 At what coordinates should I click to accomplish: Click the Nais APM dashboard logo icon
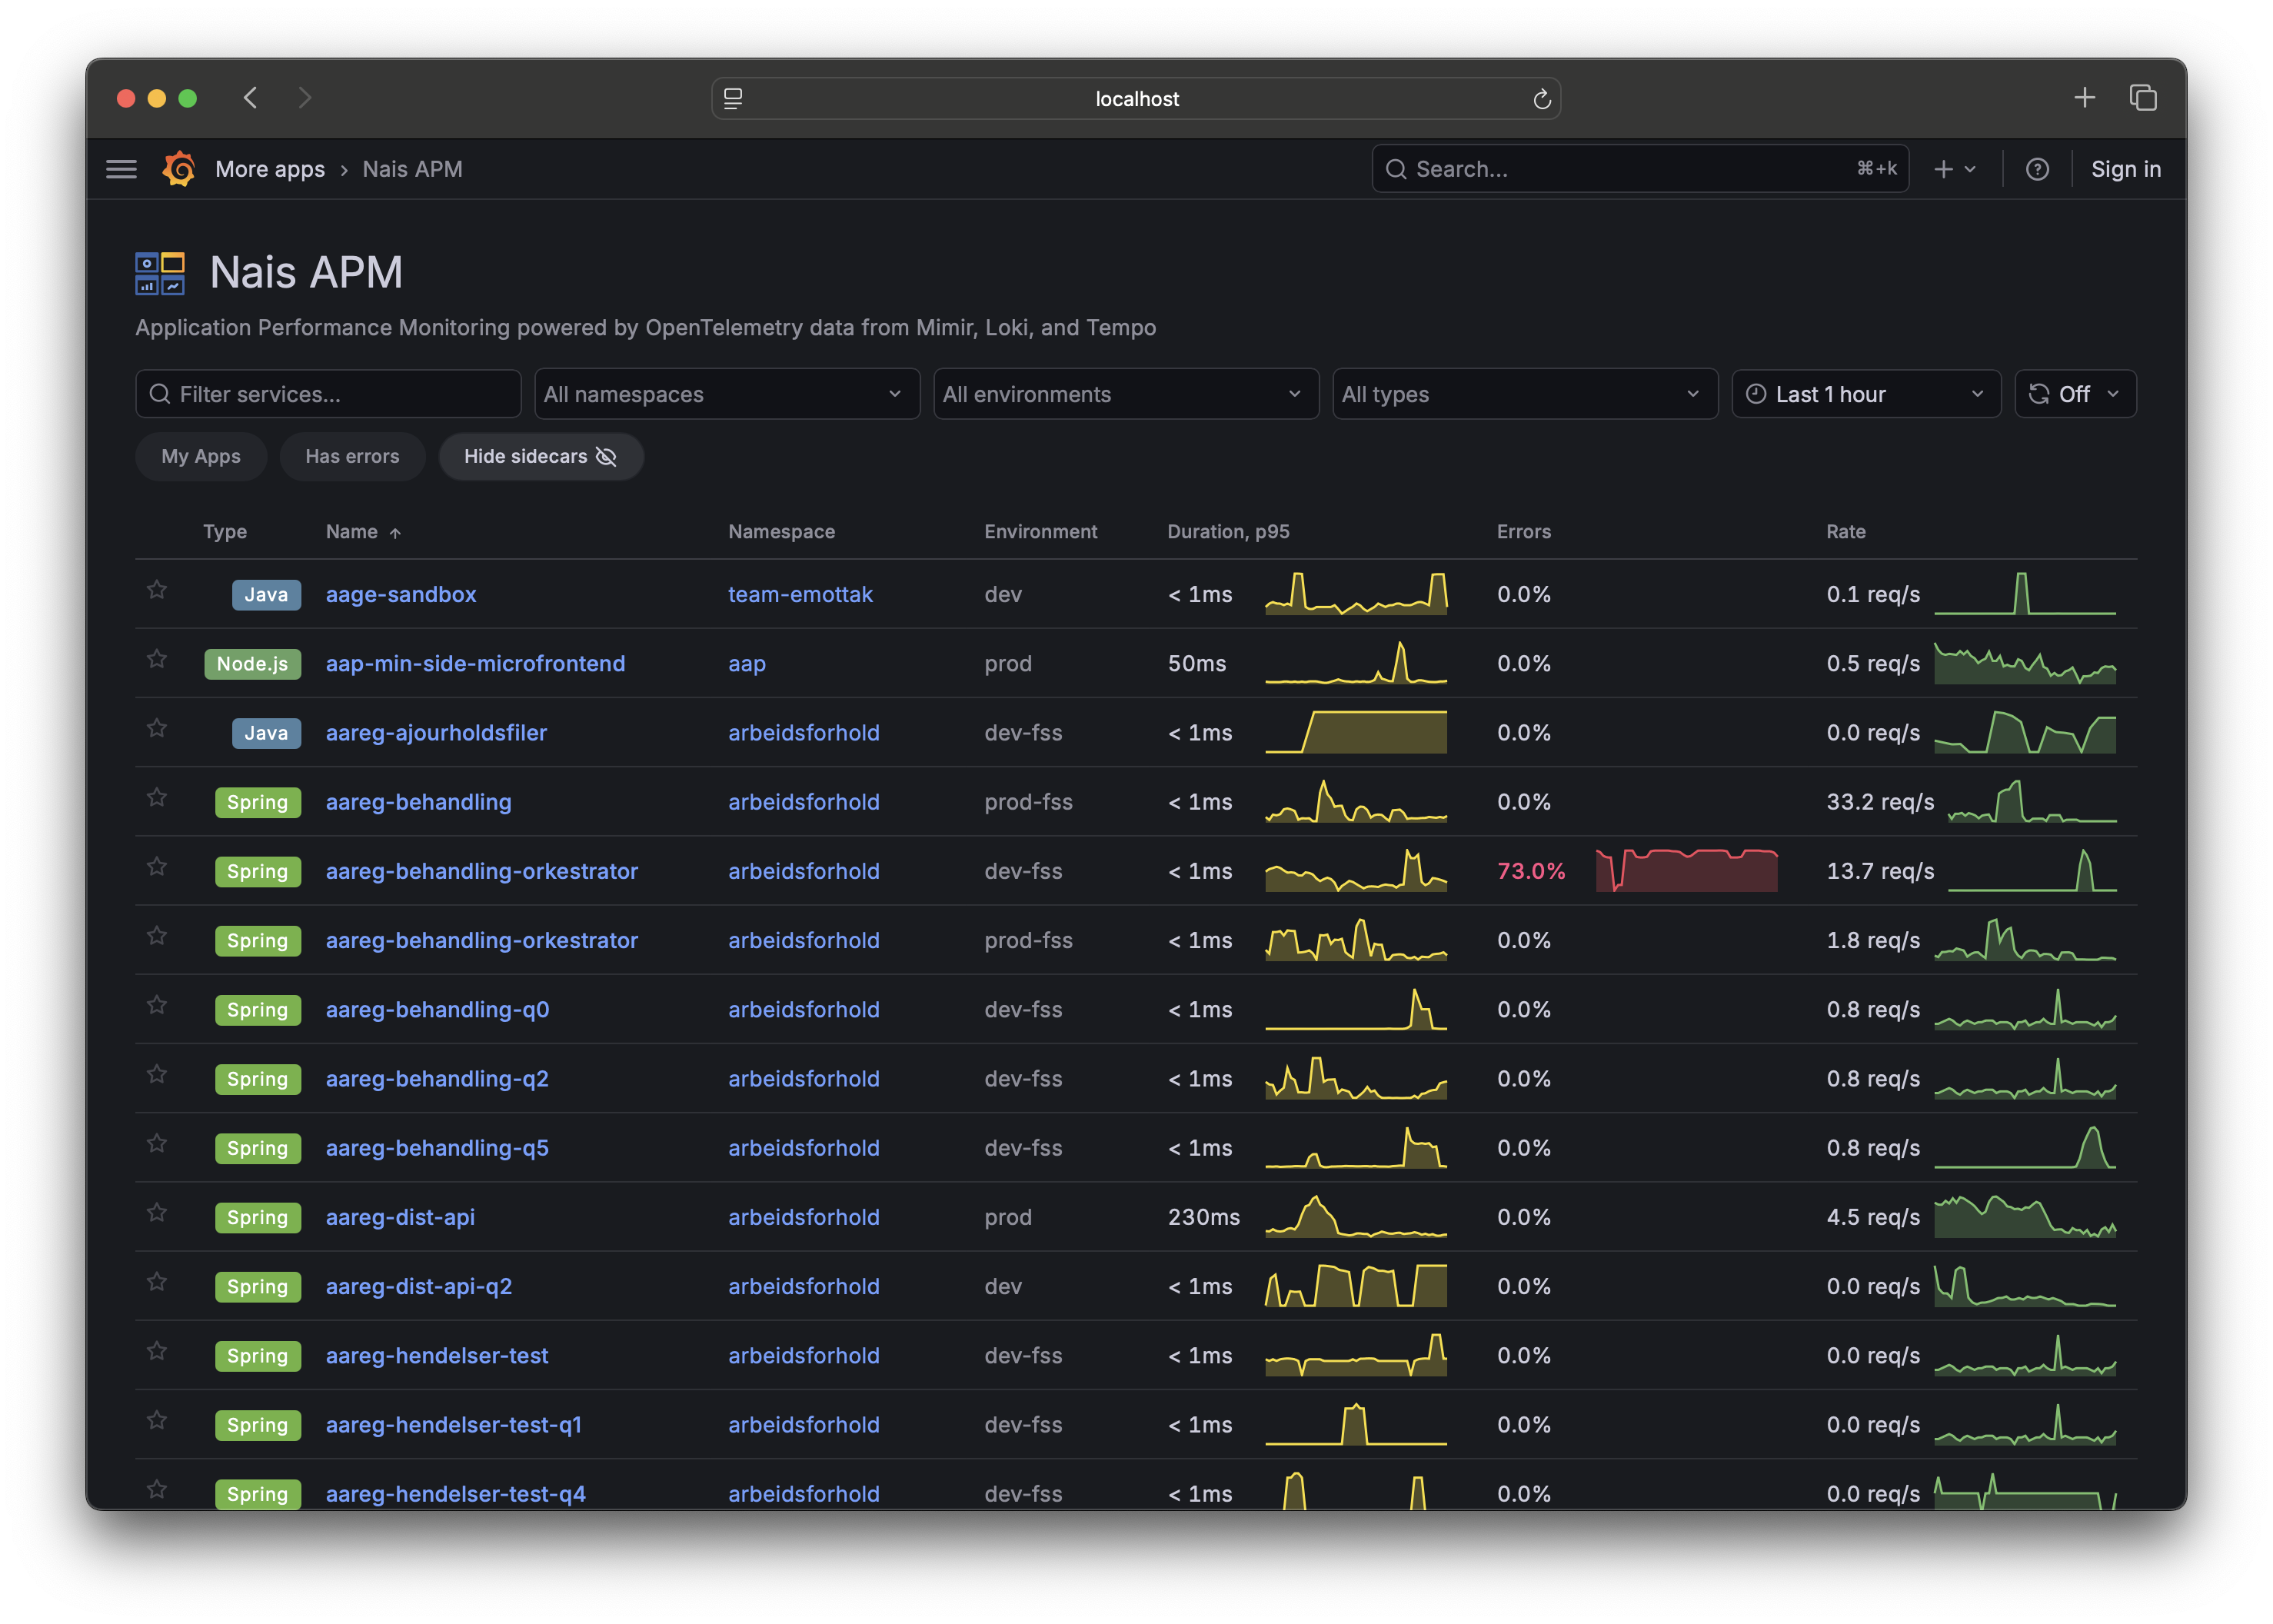[x=160, y=273]
